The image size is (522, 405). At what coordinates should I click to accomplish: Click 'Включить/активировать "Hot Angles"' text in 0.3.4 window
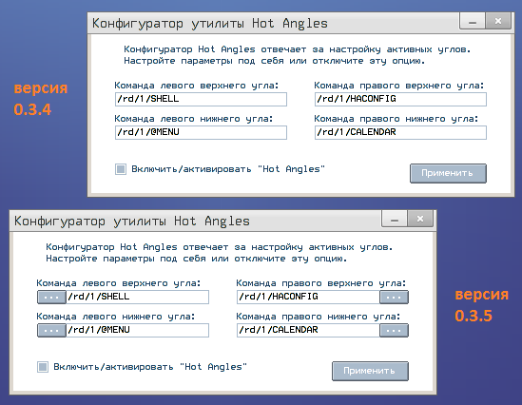228,169
